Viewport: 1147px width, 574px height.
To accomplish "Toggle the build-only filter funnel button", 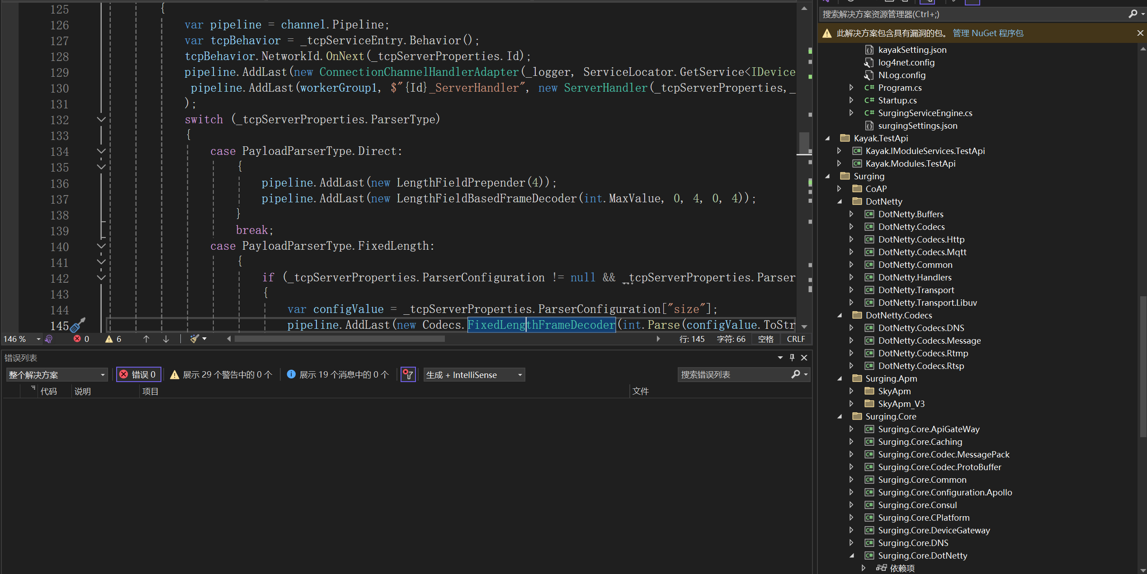I will pyautogui.click(x=408, y=374).
